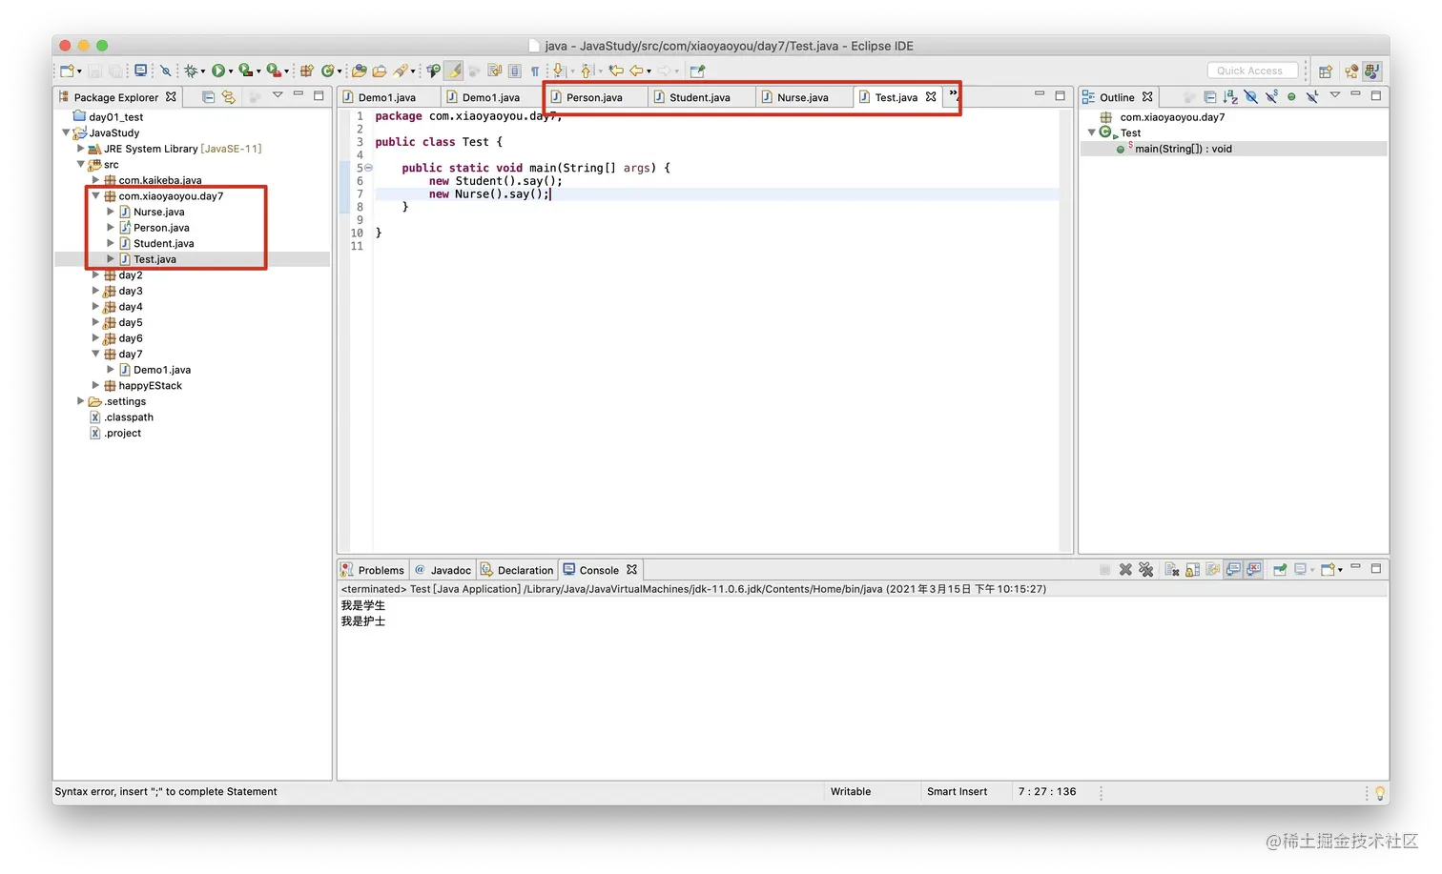Select Nurse.java in Package Explorer

tap(159, 212)
